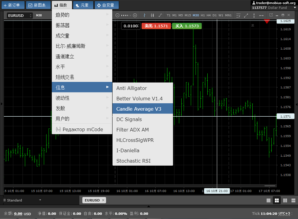Select M5 timeframe
The width and height of the screenshot is (298, 219).
181,16
